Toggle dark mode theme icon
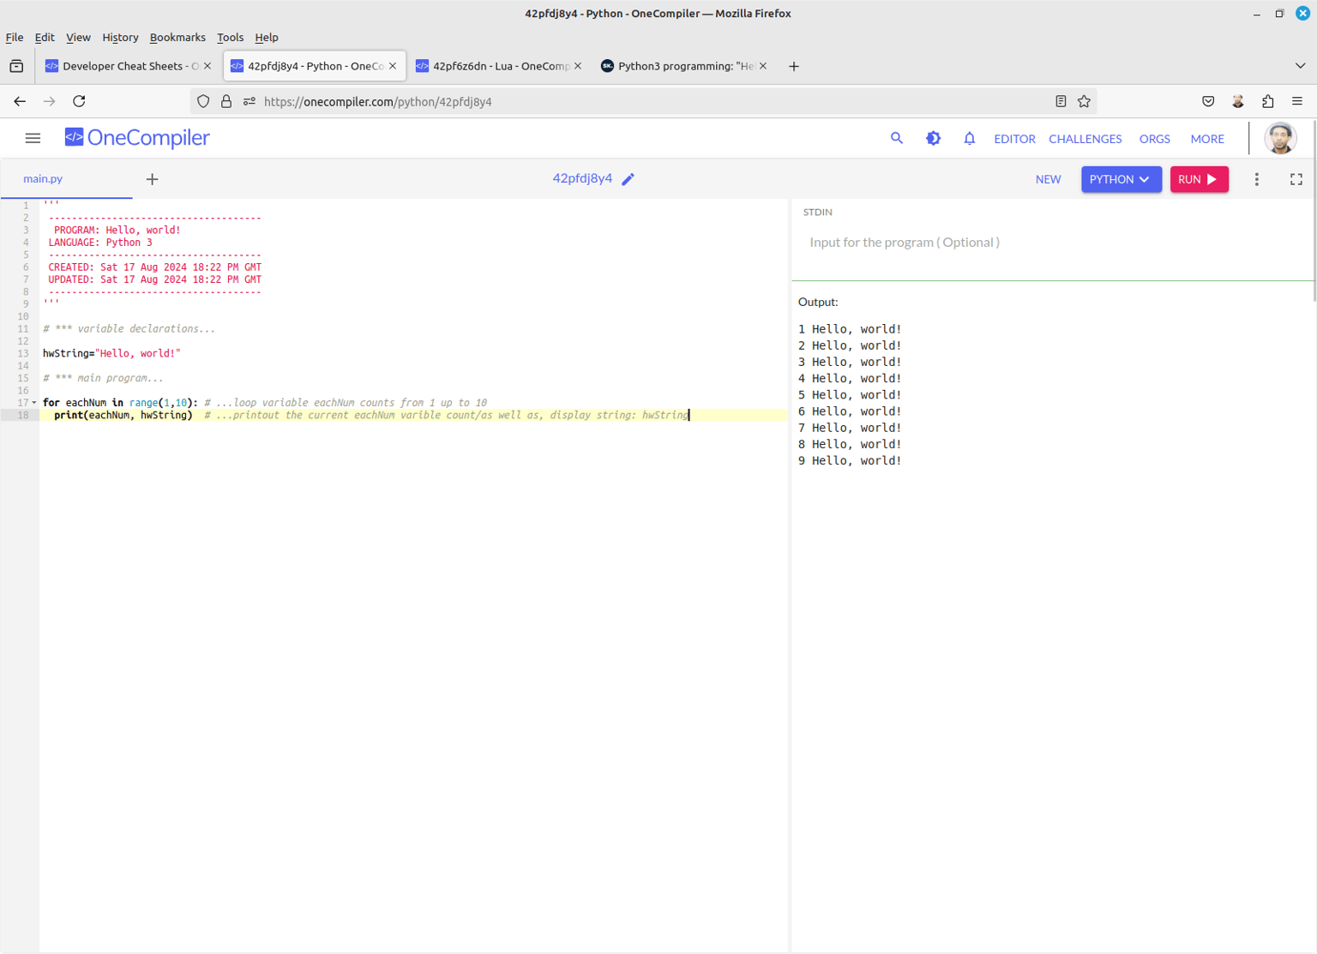Viewport: 1317px width, 954px height. 934,138
